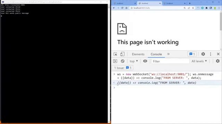The height and width of the screenshot is (124, 222).
Task: Close the first localhost tab
Action: [x=135, y=3]
